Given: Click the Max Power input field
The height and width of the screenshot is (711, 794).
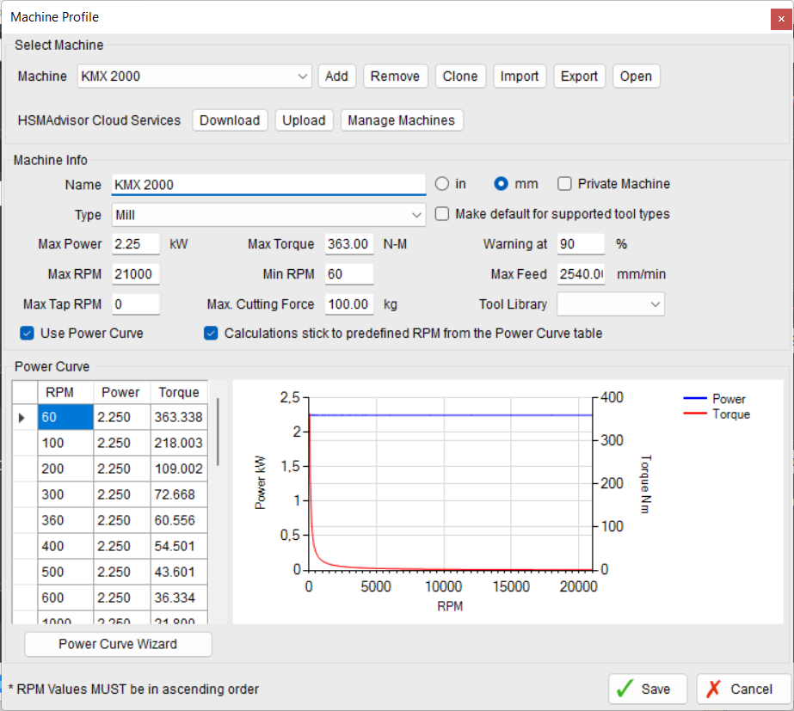Looking at the screenshot, I should tap(136, 244).
